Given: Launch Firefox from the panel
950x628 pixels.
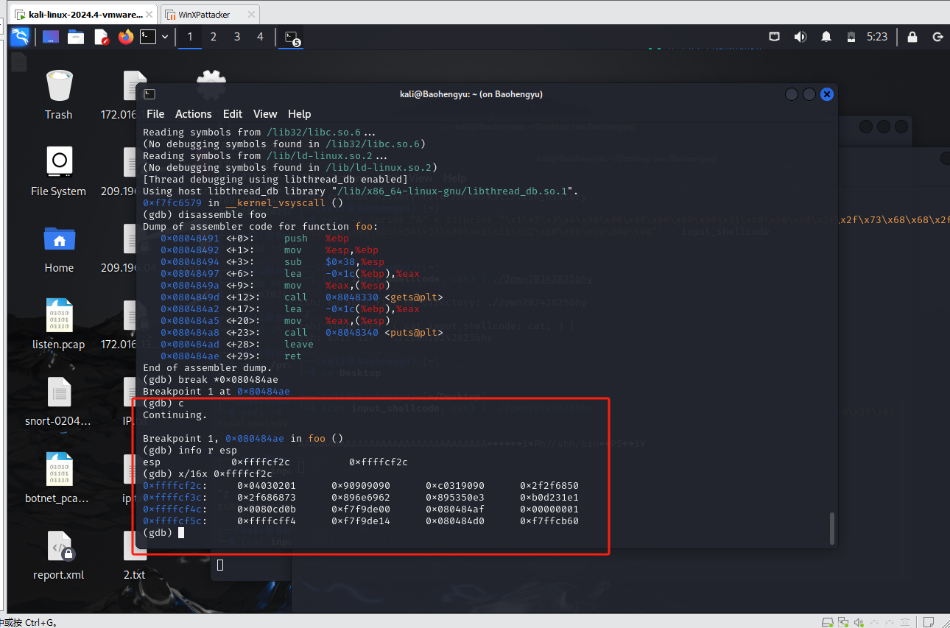Looking at the screenshot, I should [x=126, y=37].
